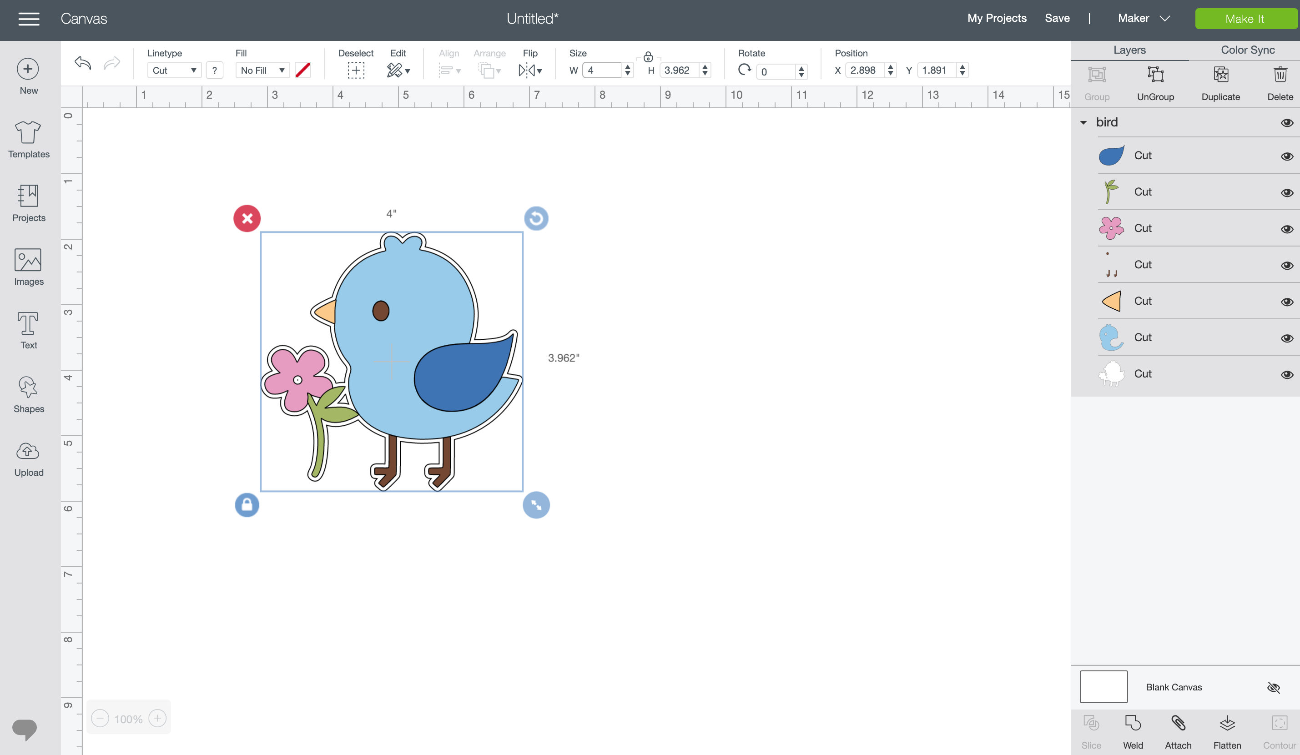Click the Attach tool

1178,732
